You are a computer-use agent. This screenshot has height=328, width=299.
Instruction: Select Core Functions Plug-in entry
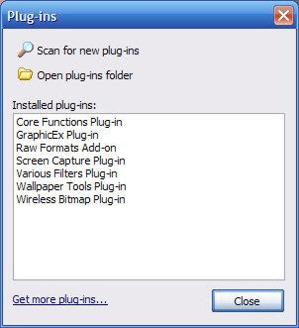pos(69,122)
